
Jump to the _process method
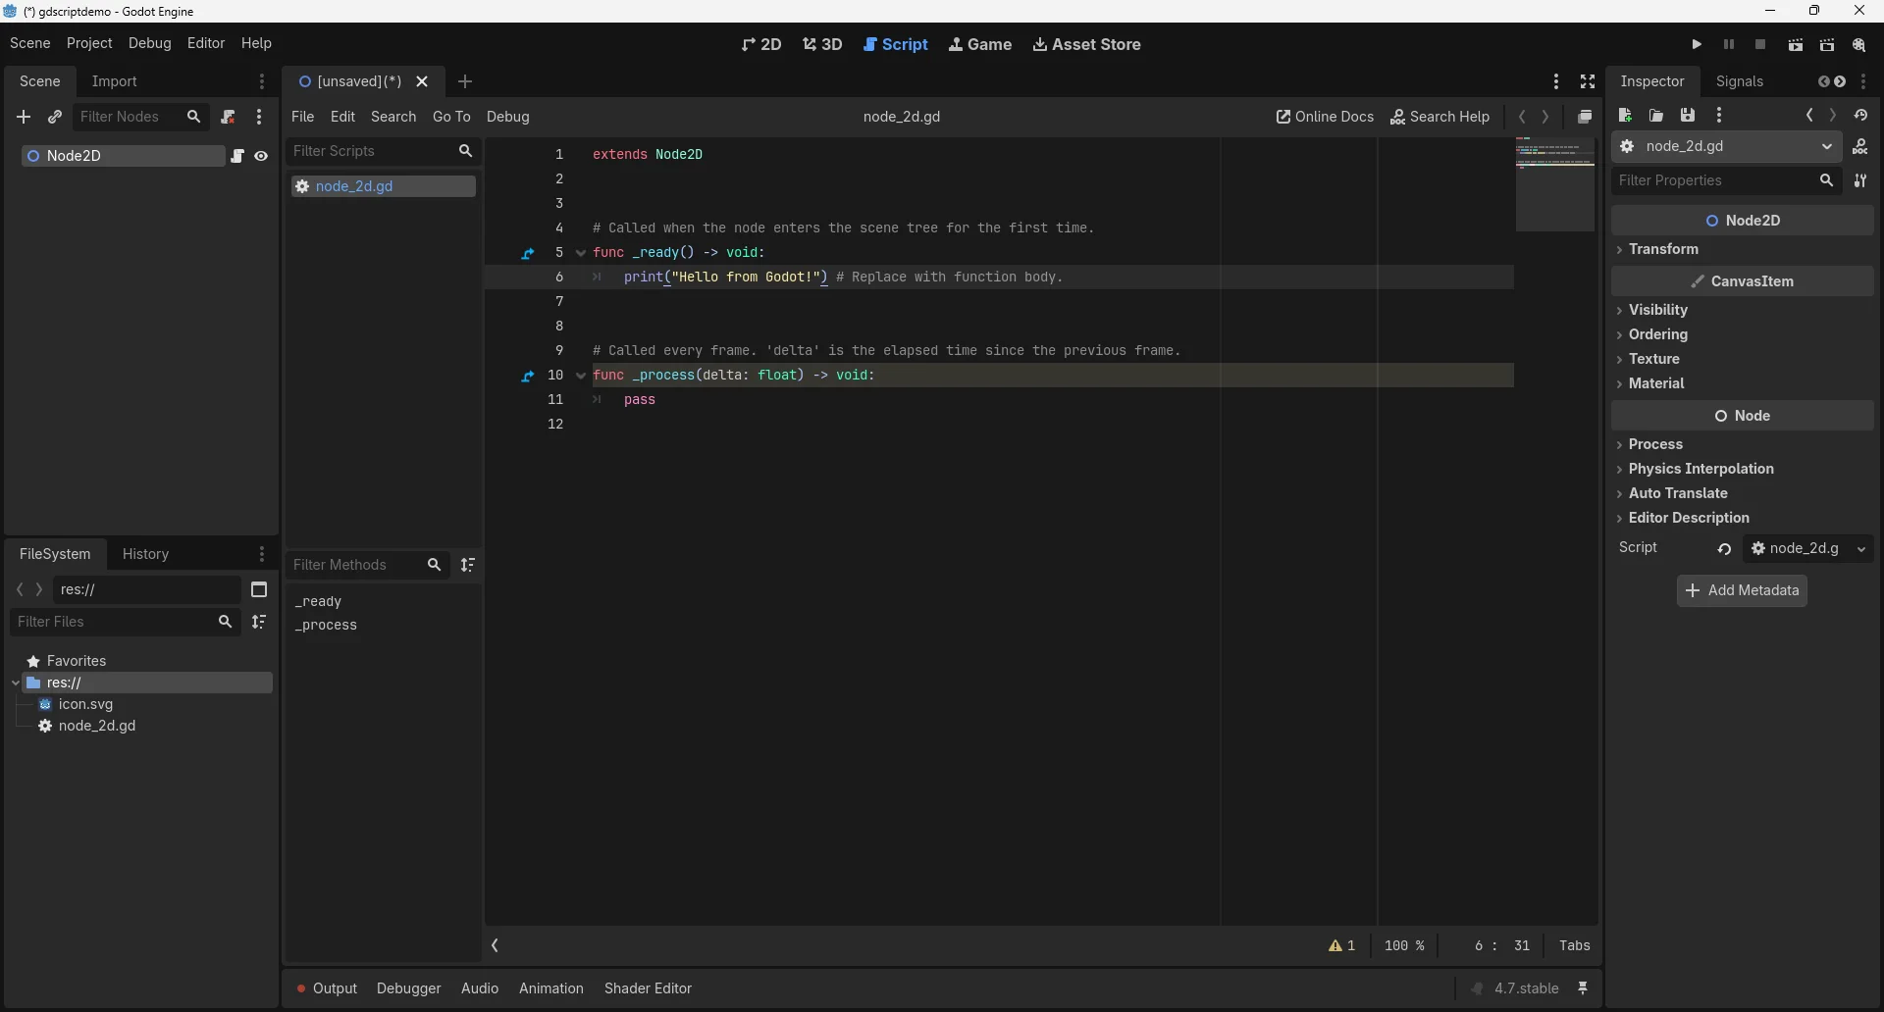(x=326, y=626)
